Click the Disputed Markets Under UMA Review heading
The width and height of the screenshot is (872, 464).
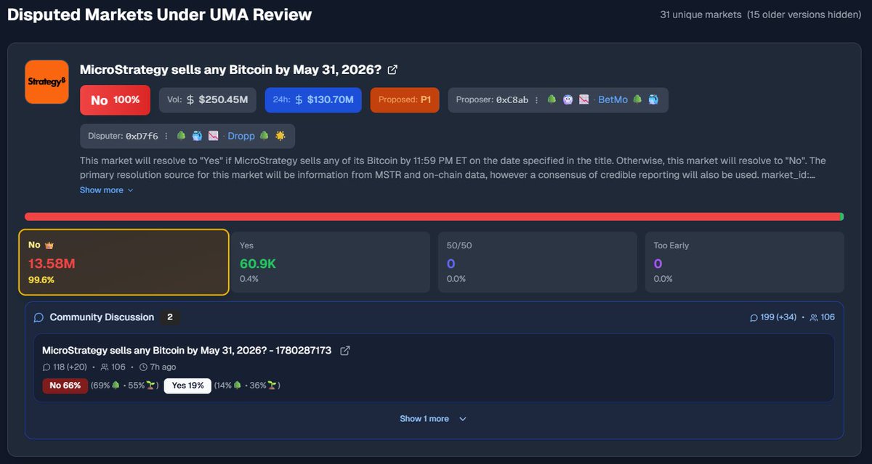(160, 15)
